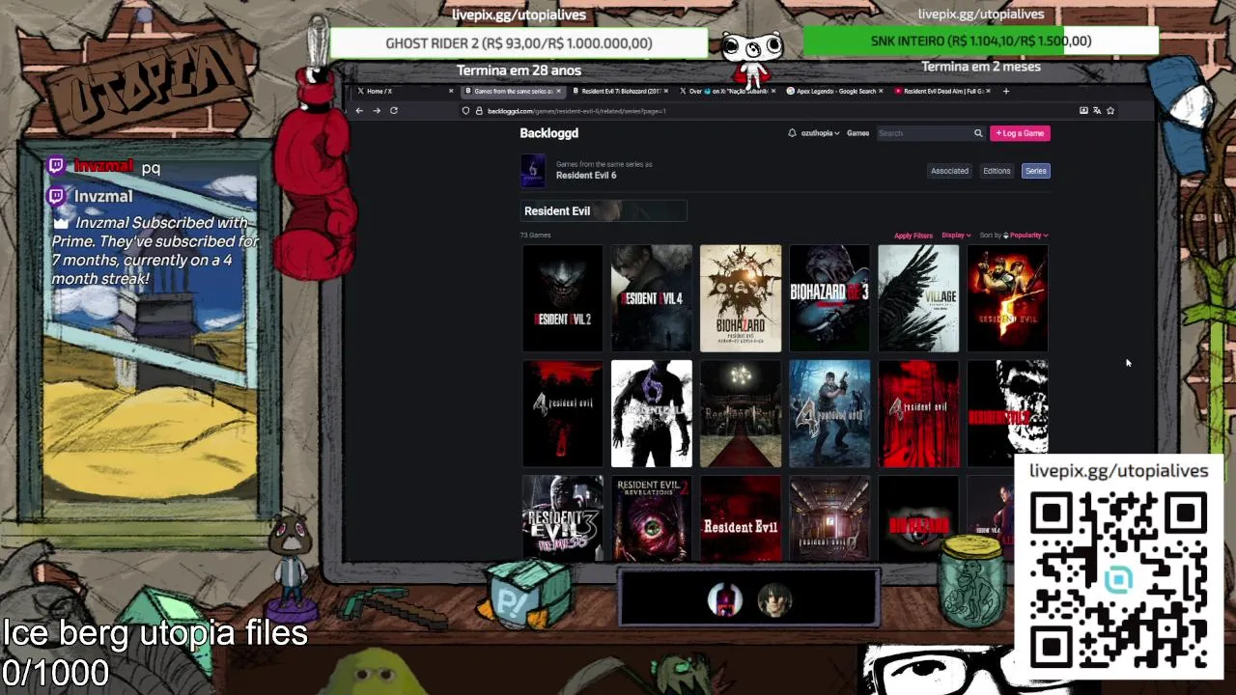The width and height of the screenshot is (1236, 695).
Task: Switch to the Resident Evil Dead Aim tab
Action: click(x=941, y=92)
